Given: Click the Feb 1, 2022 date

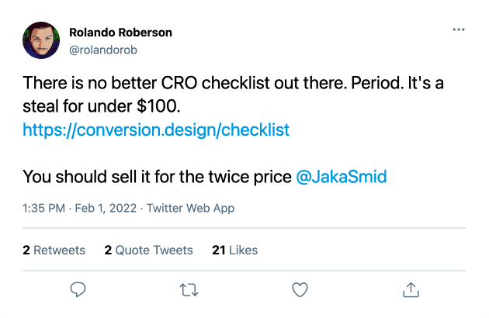Looking at the screenshot, I should click(x=106, y=208).
